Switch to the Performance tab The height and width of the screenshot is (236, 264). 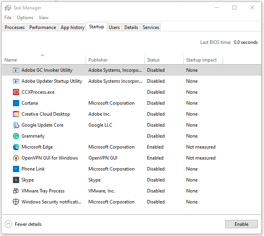coord(43,27)
